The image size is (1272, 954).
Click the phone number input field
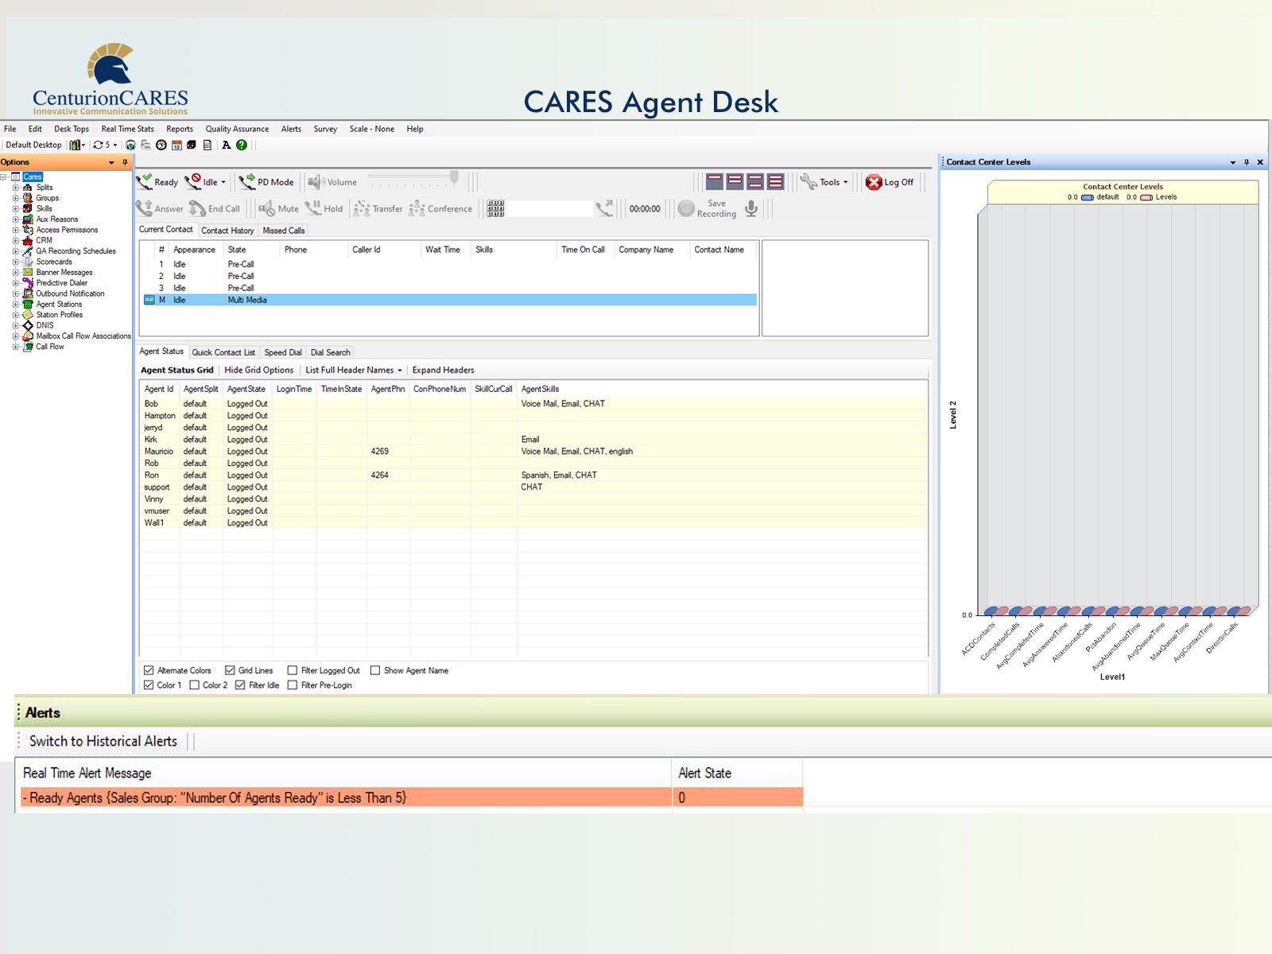[x=550, y=208]
